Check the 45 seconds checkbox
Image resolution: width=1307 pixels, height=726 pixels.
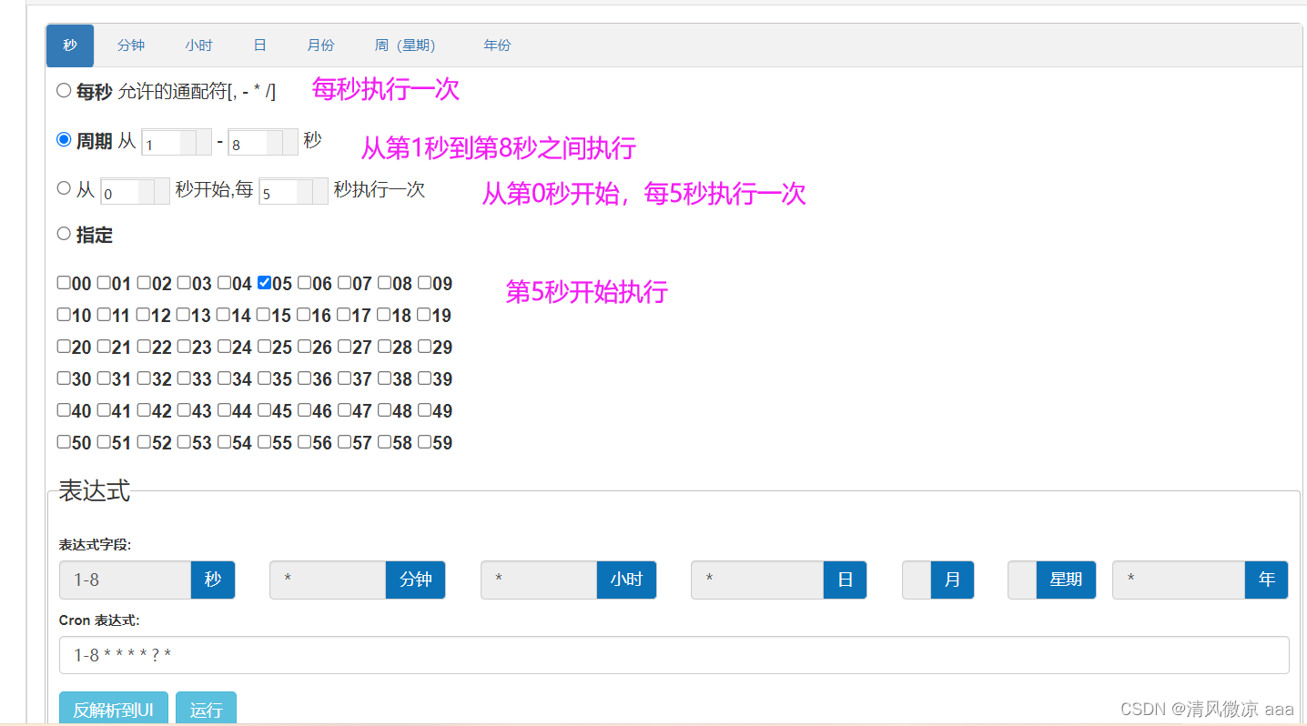coord(264,410)
